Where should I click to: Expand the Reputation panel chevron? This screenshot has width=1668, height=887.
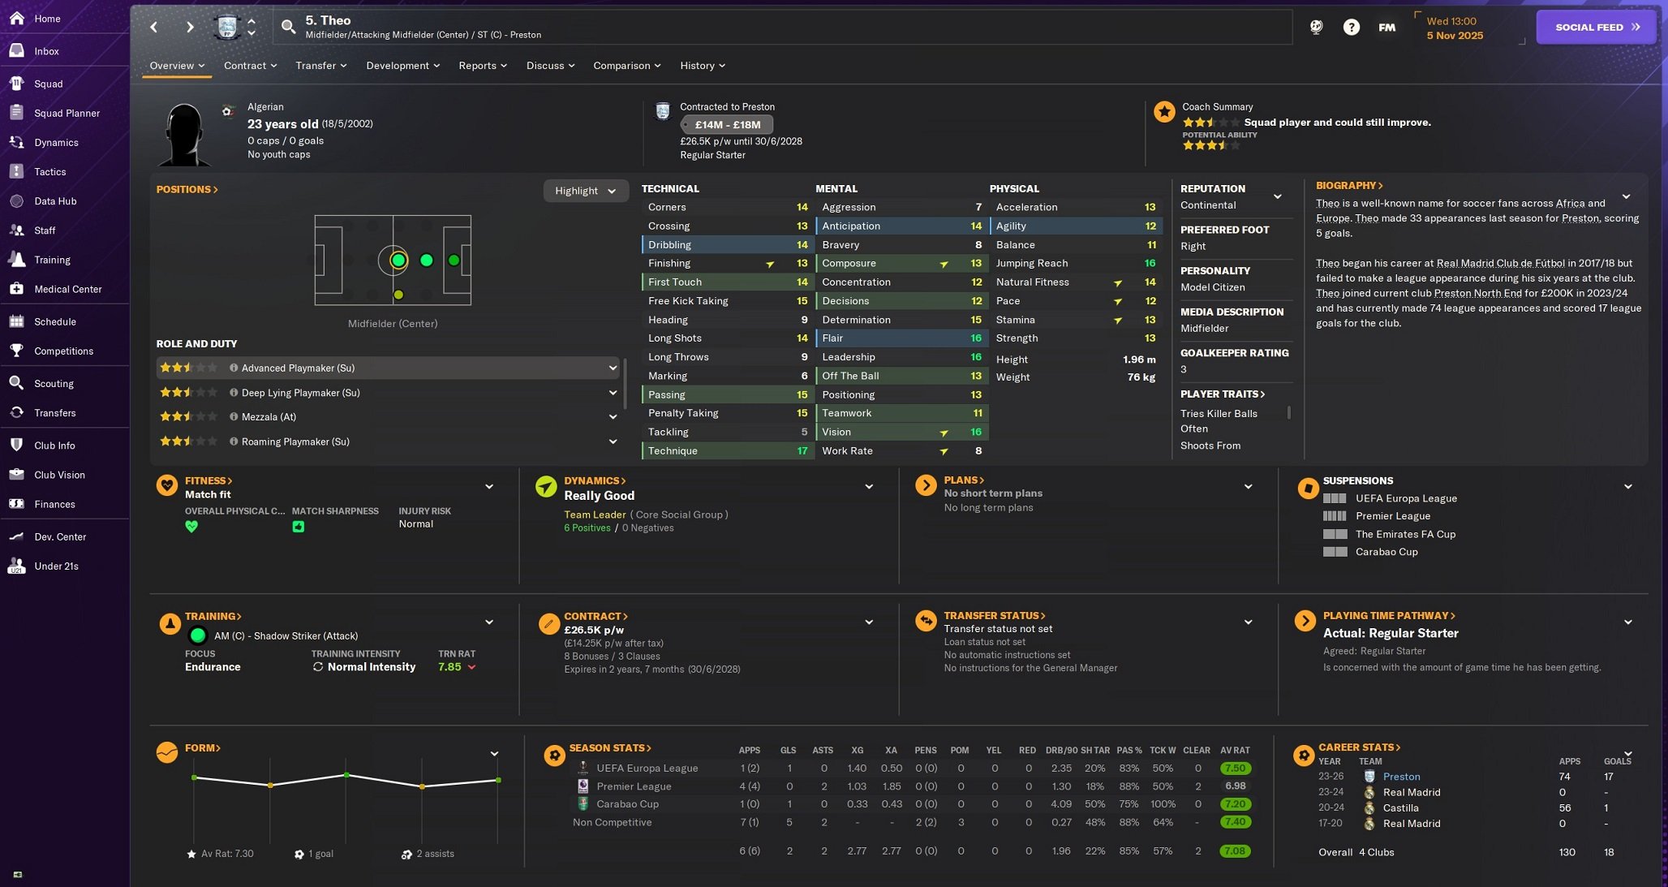click(x=1277, y=196)
